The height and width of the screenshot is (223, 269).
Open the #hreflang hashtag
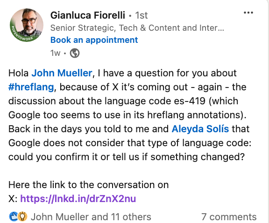[31, 87]
